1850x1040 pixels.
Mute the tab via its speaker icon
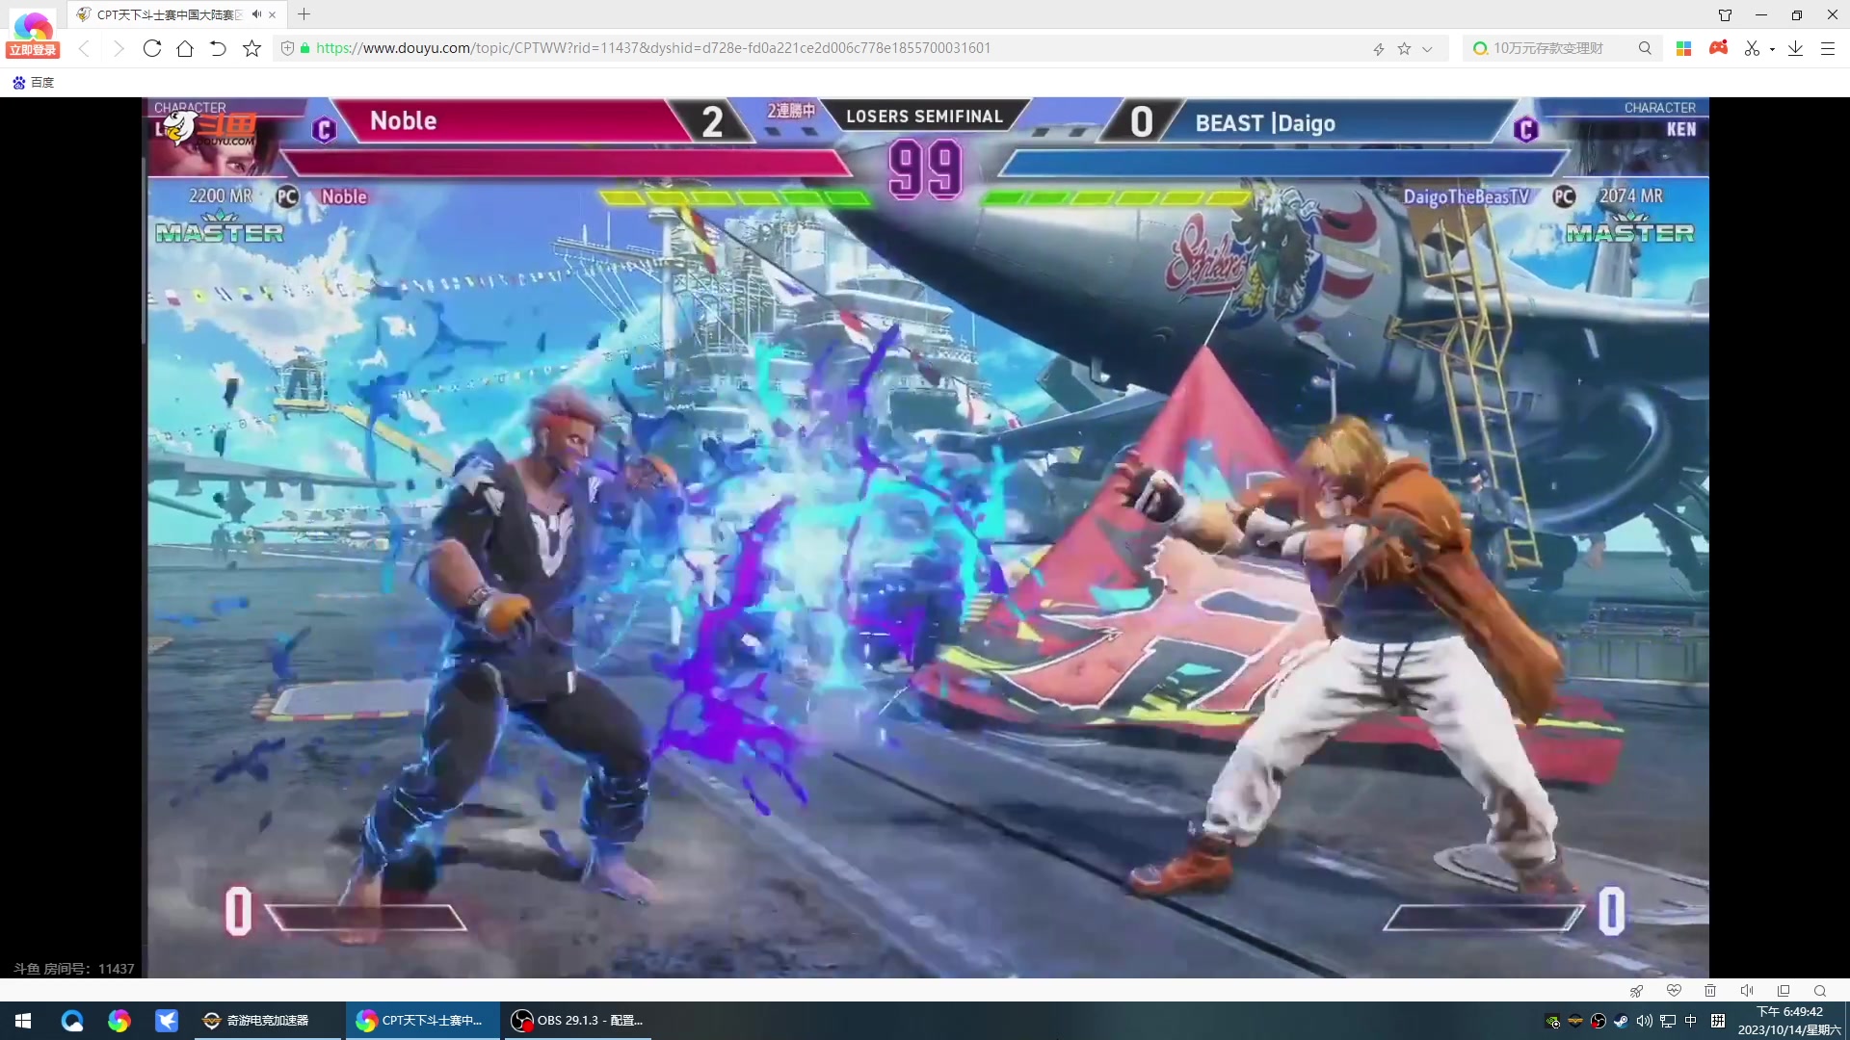click(256, 14)
